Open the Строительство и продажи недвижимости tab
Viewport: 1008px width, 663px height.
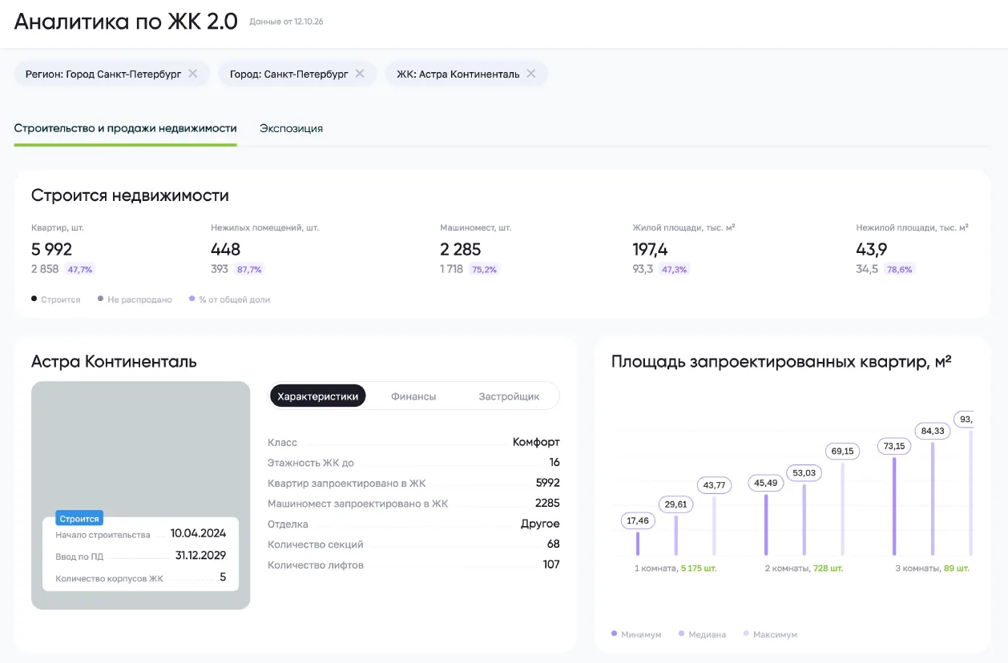point(126,128)
